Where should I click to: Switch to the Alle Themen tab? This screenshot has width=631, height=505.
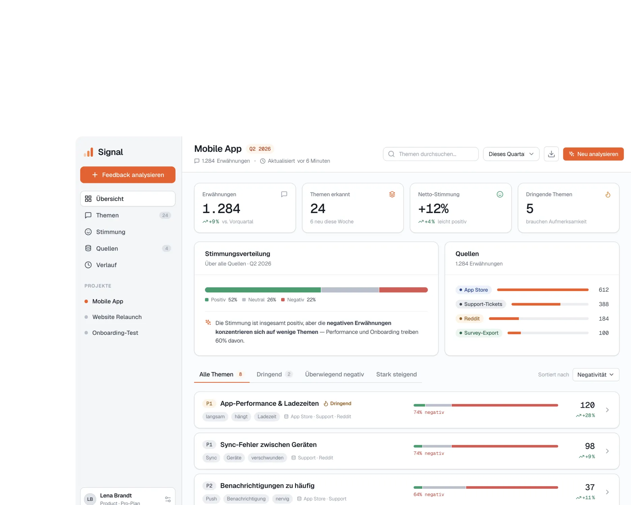tap(221, 374)
